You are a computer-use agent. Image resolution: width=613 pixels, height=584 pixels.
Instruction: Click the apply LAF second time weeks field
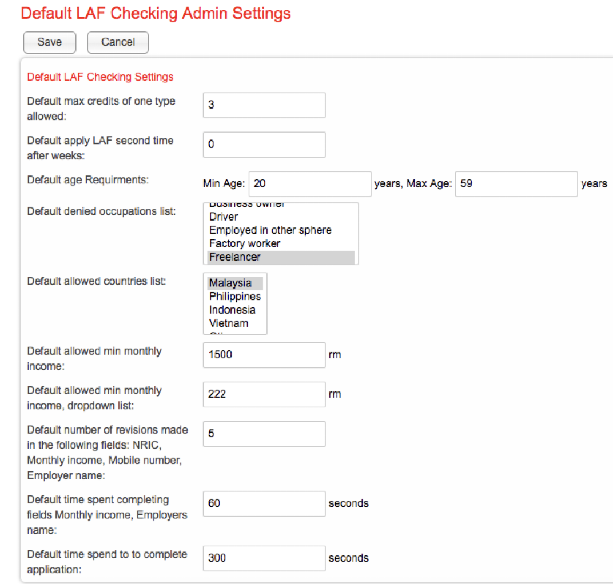pos(264,145)
